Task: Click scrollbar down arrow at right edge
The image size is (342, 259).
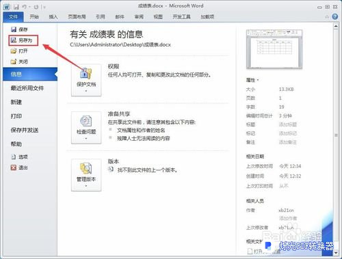Action: click(336, 253)
